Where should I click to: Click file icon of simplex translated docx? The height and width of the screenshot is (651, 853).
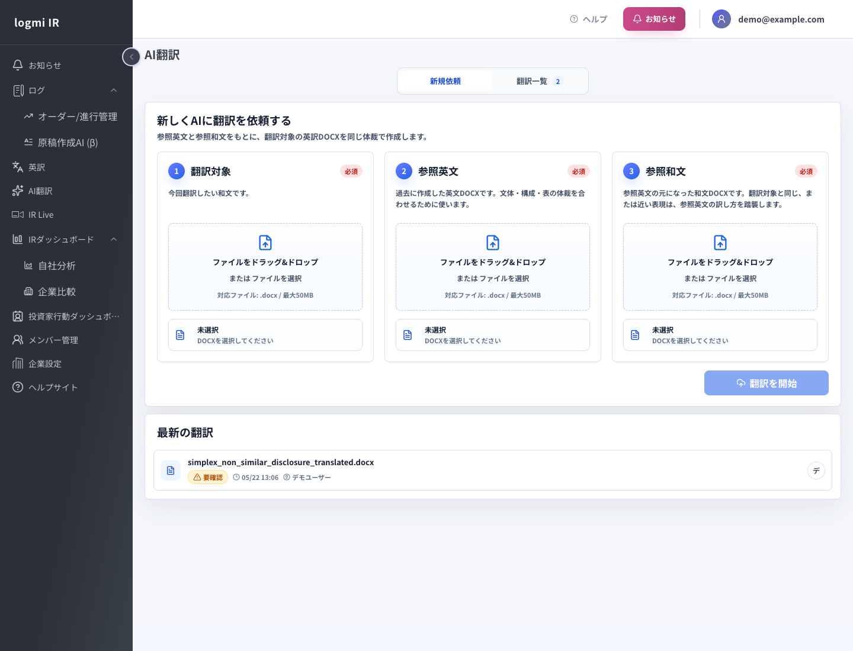[171, 470]
